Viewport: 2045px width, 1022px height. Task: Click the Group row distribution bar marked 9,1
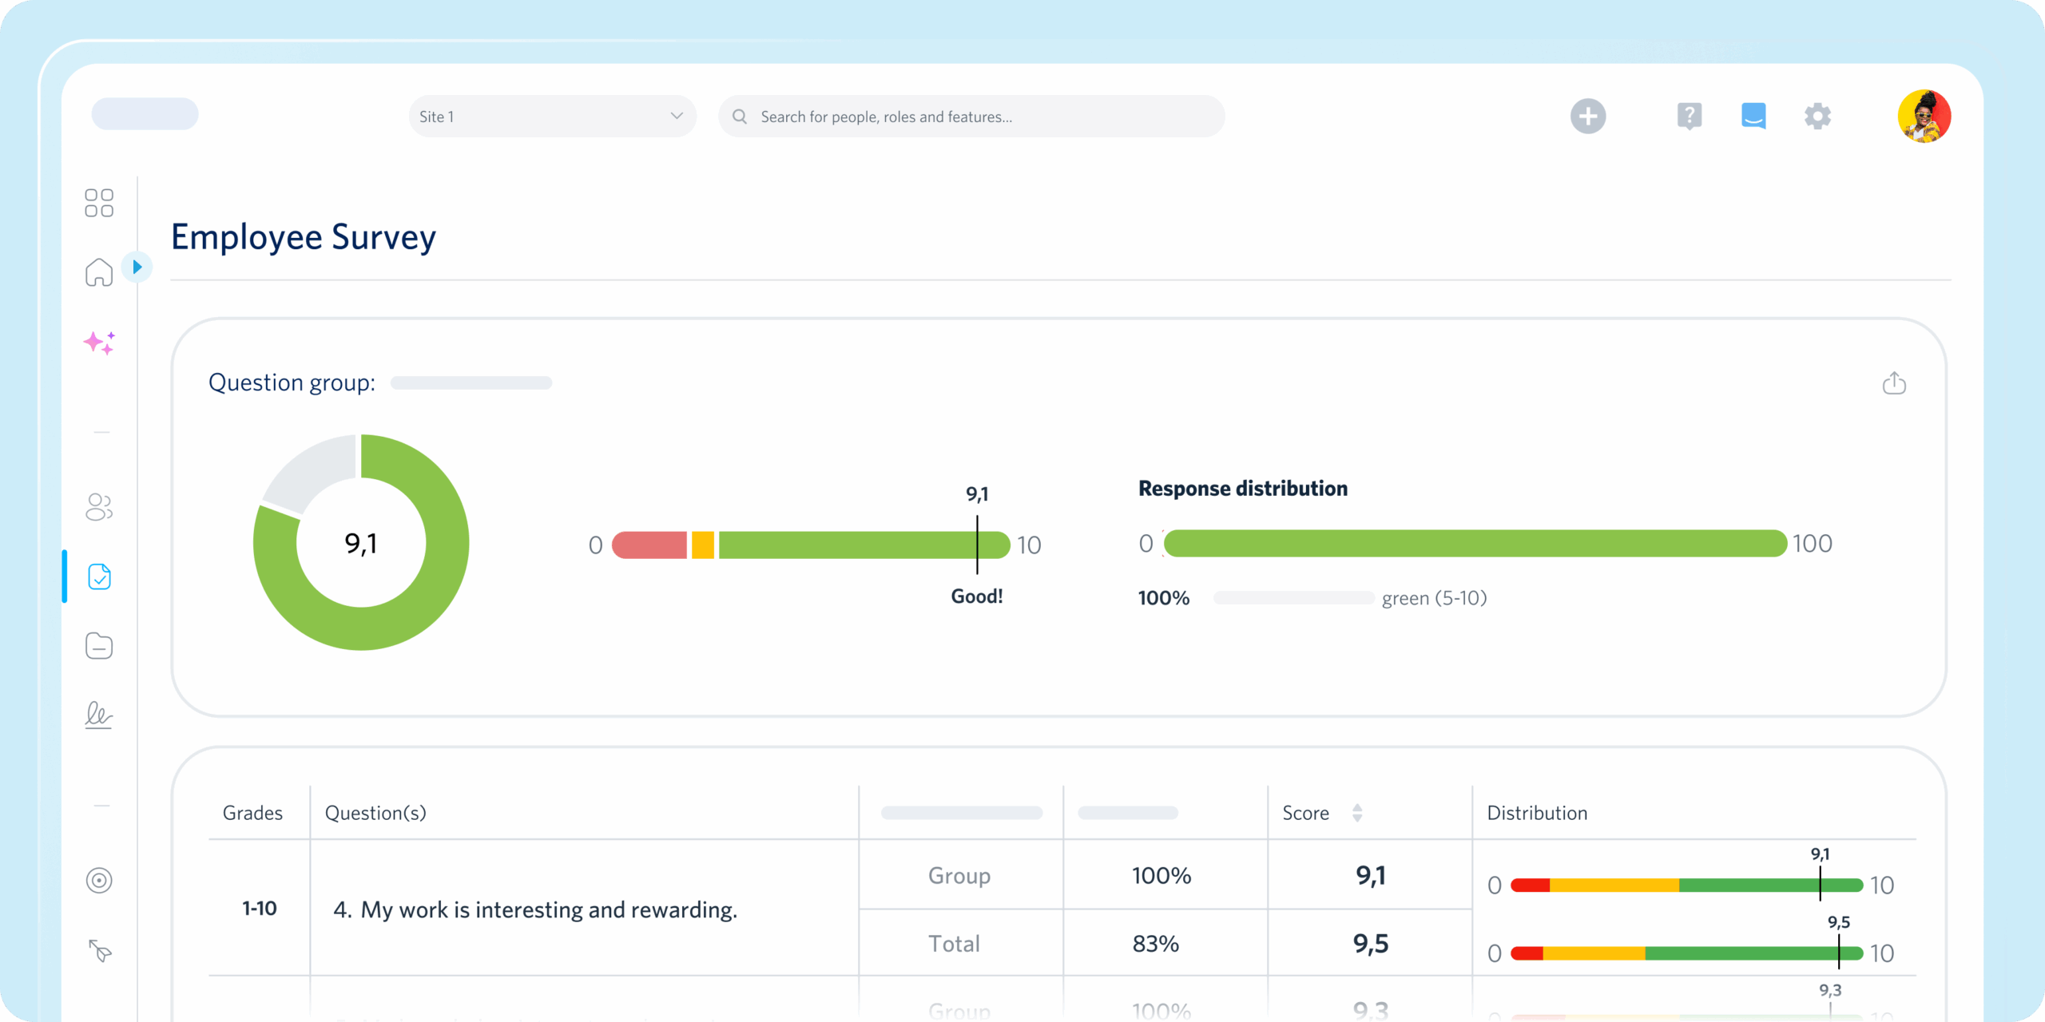point(1686,885)
